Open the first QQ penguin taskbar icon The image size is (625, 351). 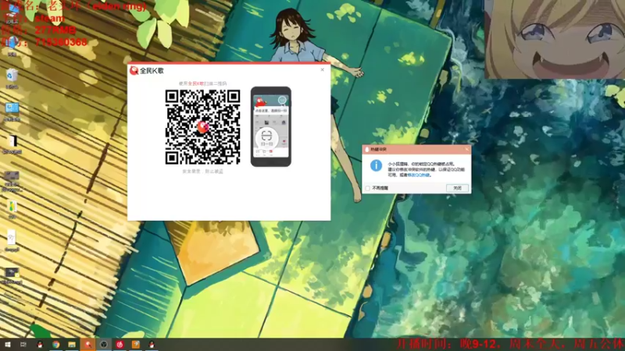coord(40,345)
